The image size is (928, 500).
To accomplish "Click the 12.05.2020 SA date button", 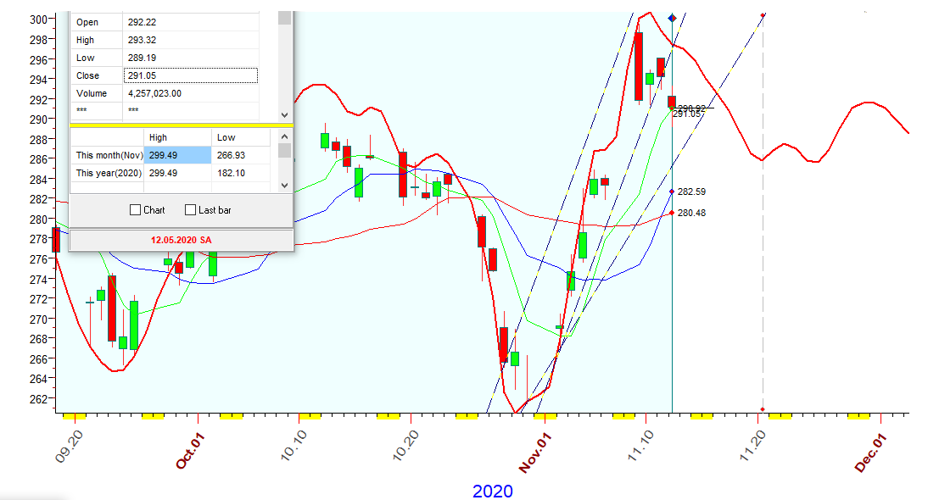I will coord(180,240).
